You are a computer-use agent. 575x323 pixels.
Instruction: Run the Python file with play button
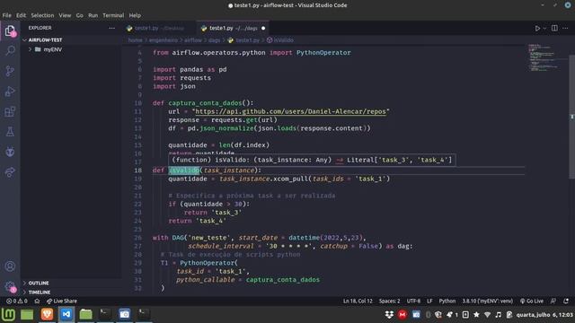click(x=537, y=28)
